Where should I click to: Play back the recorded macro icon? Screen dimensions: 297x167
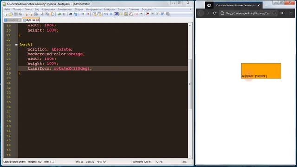click(158, 14)
